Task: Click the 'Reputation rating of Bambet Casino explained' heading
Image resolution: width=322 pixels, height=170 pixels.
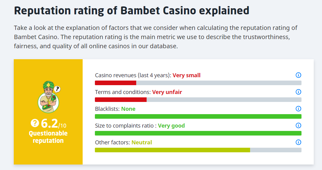Action: pyautogui.click(x=132, y=11)
